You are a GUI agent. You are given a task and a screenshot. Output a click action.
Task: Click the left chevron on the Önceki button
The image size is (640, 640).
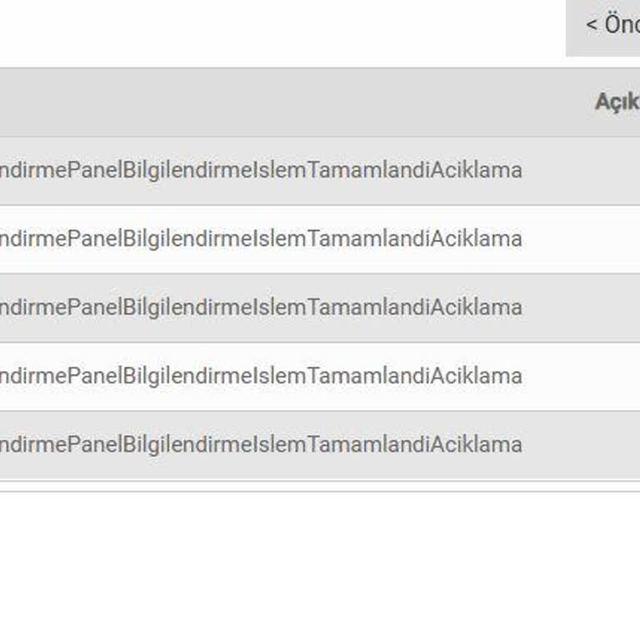click(x=592, y=25)
